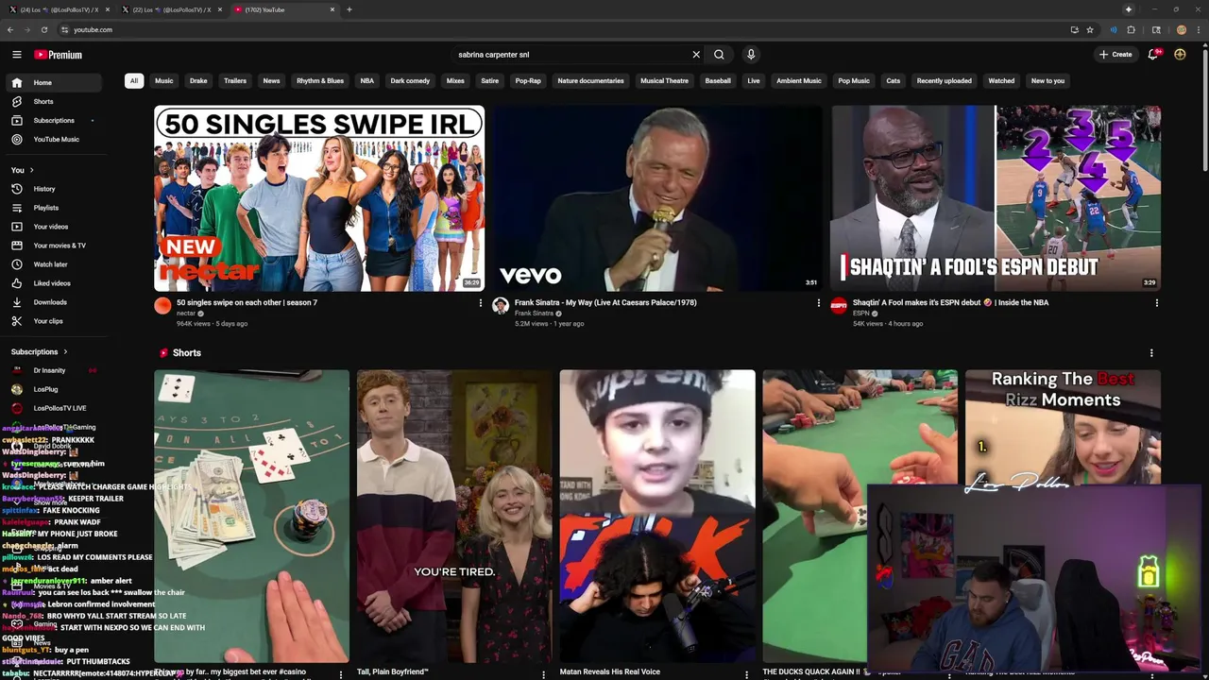The height and width of the screenshot is (680, 1209).
Task: Select the All filter chip
Action: click(134, 81)
